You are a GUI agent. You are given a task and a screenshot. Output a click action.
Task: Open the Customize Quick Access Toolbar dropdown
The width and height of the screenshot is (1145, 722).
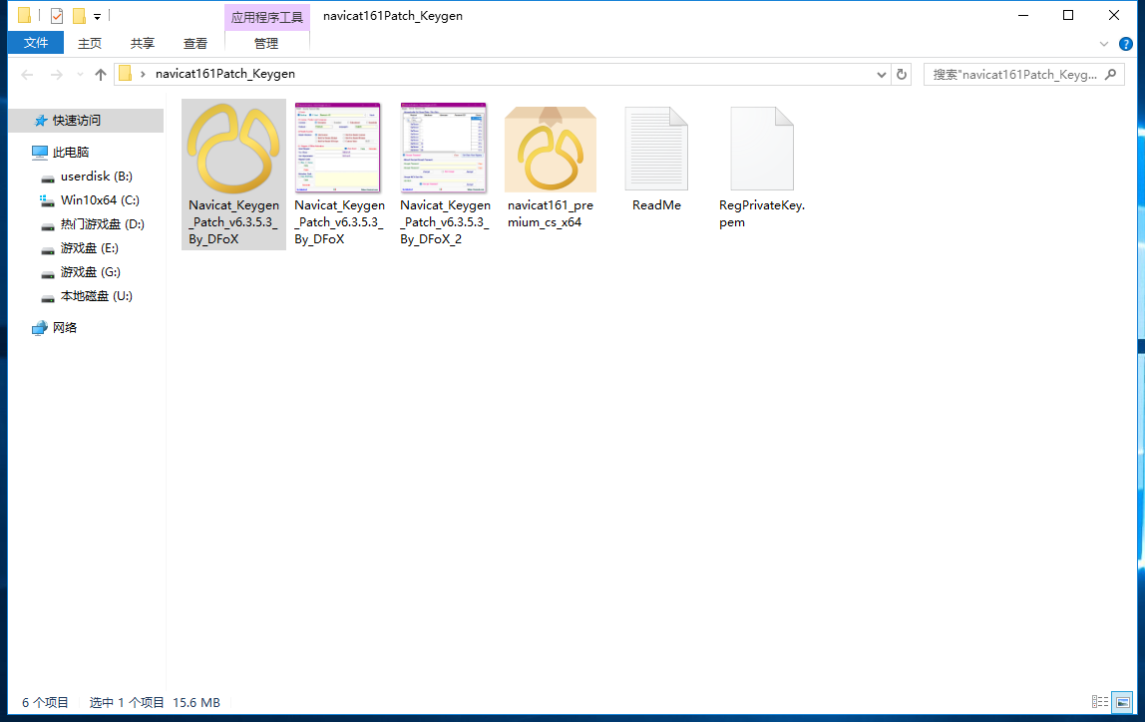tap(97, 17)
